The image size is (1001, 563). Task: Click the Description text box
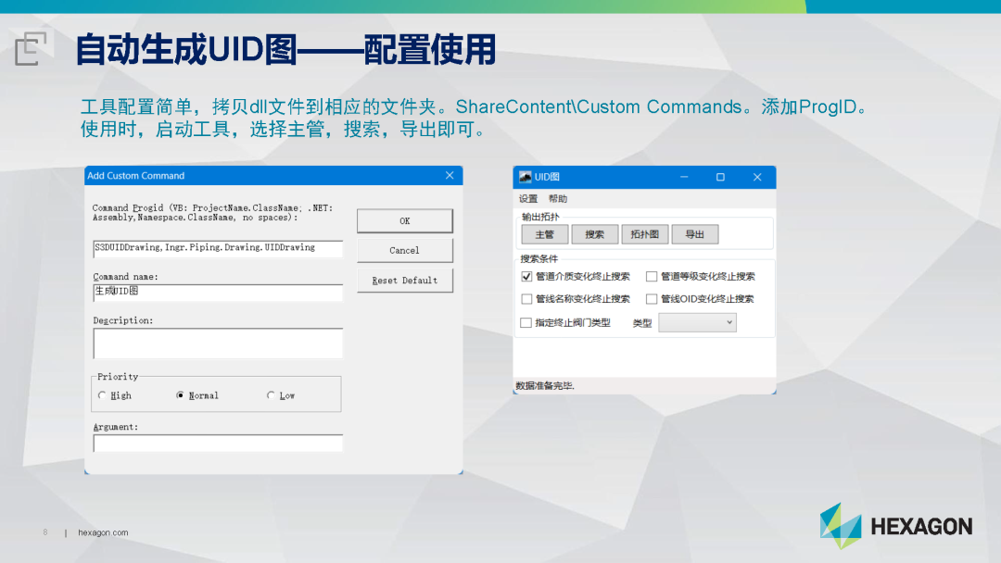pyautogui.click(x=218, y=343)
